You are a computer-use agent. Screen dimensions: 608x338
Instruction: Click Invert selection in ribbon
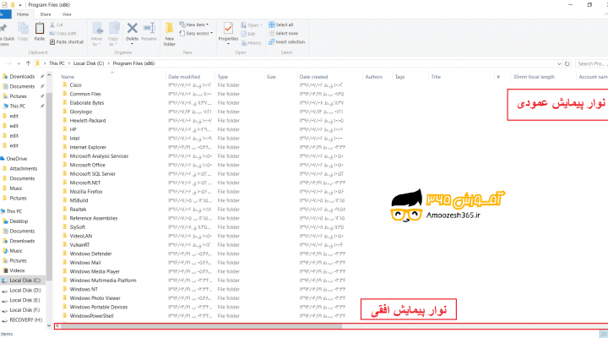[x=287, y=42]
